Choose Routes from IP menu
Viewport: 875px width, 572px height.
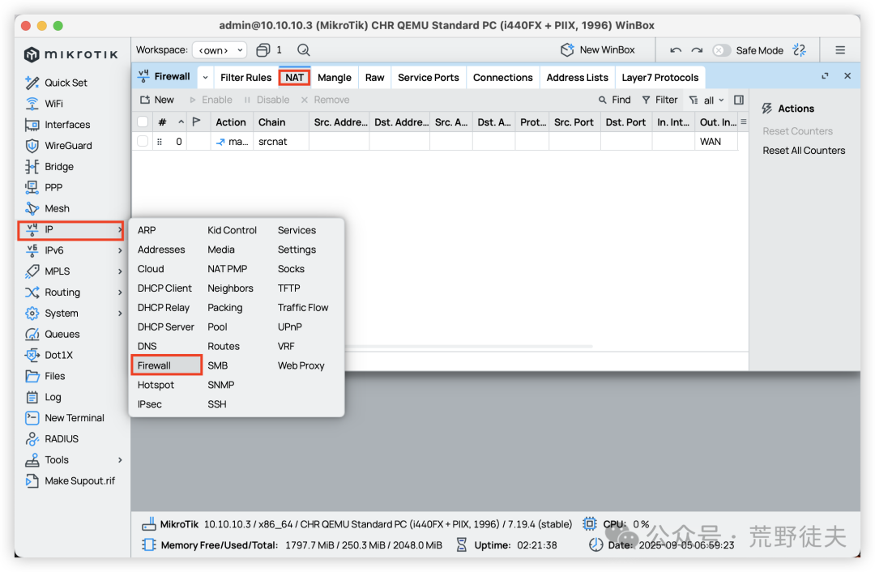pos(224,347)
